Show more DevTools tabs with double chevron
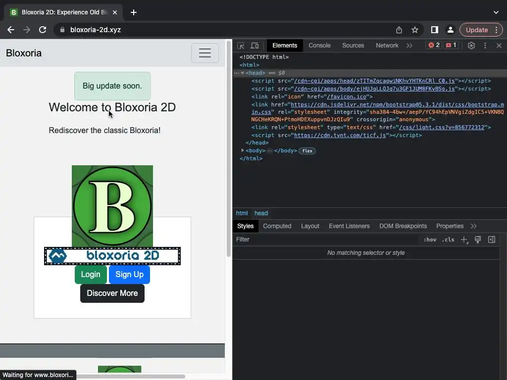Screen dimensions: 507x380 coord(409,46)
